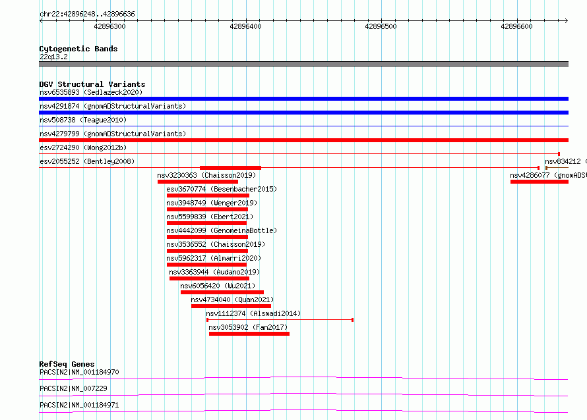Image resolution: width=587 pixels, height=420 pixels.
Task: Click red bar under nsv4279799 label
Action: [303, 140]
